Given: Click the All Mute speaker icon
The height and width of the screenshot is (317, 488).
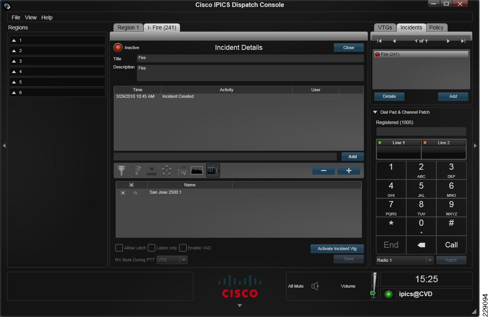Looking at the screenshot, I should pyautogui.click(x=315, y=286).
